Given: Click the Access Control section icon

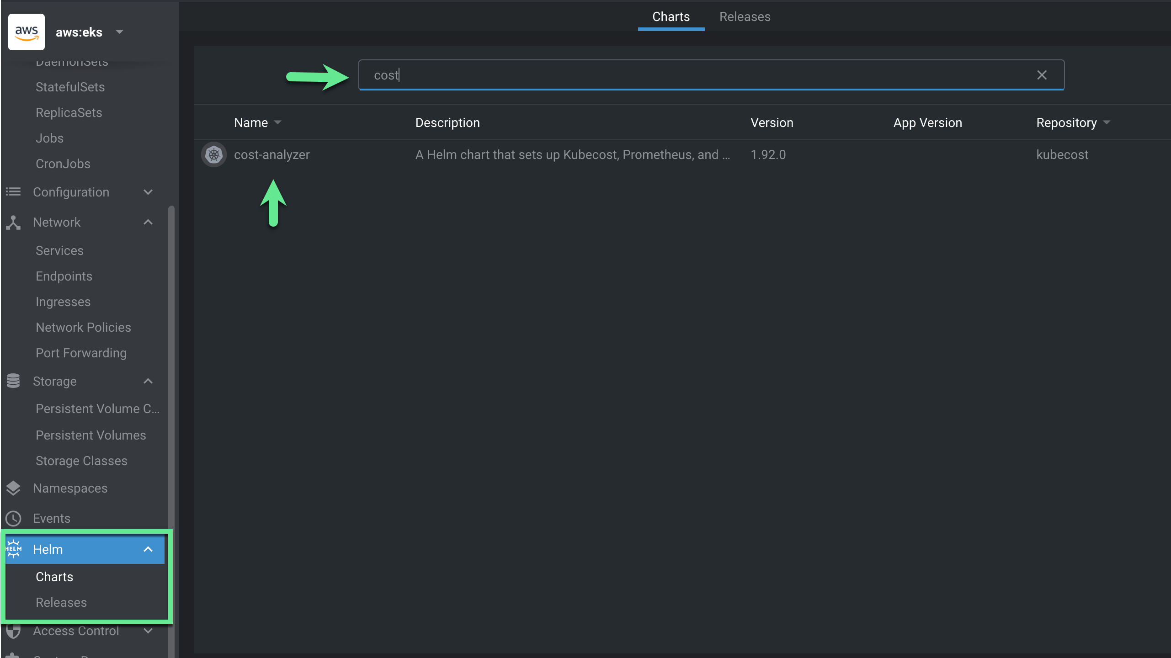Looking at the screenshot, I should pyautogui.click(x=12, y=631).
